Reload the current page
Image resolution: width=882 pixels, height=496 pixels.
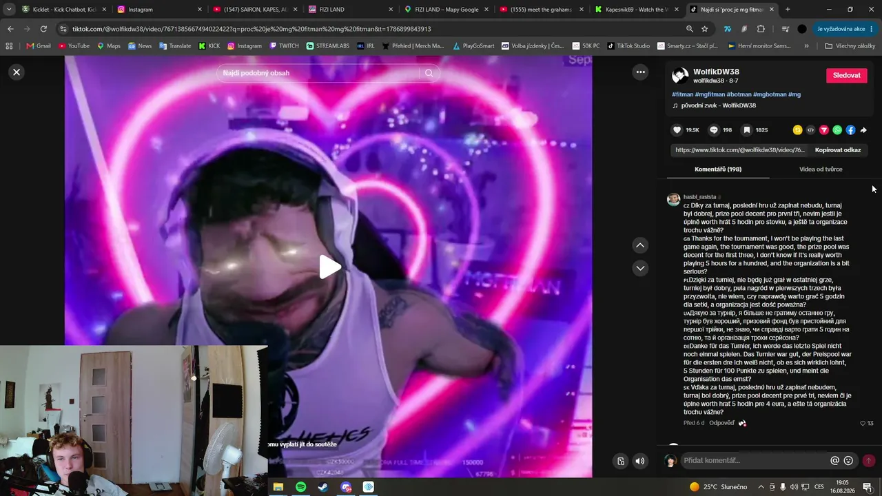43,29
